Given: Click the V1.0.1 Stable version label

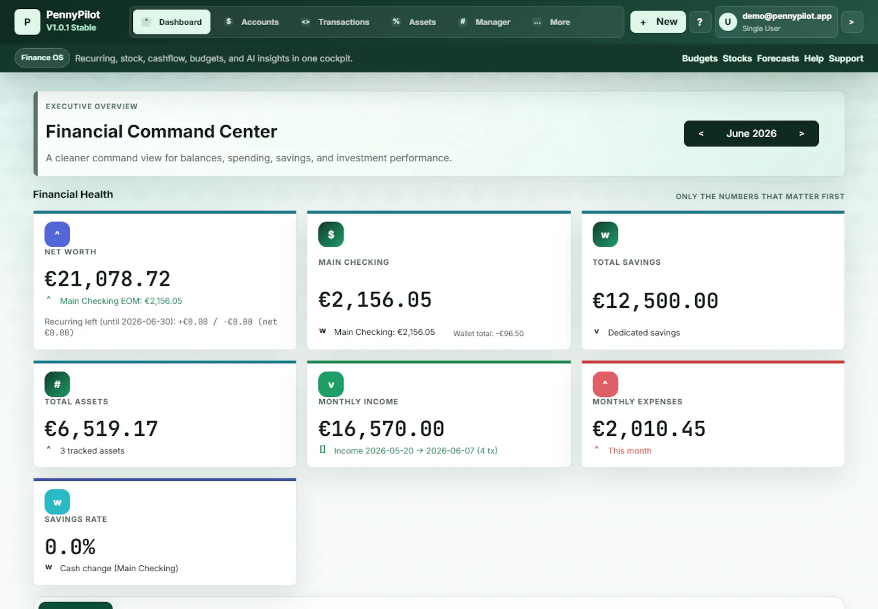Looking at the screenshot, I should click(71, 27).
